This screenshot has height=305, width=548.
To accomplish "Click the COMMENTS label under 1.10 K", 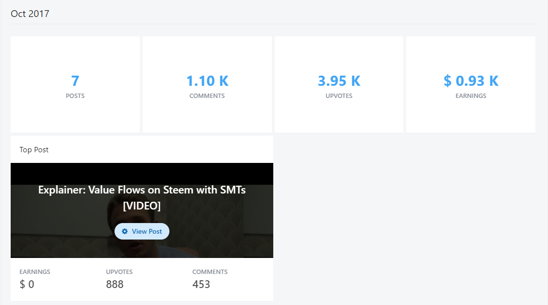I will coord(207,96).
